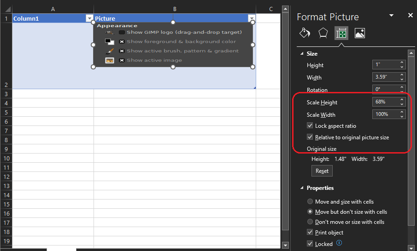417x251 pixels.
Task: Toggle the Print object checkbox
Action: point(310,232)
